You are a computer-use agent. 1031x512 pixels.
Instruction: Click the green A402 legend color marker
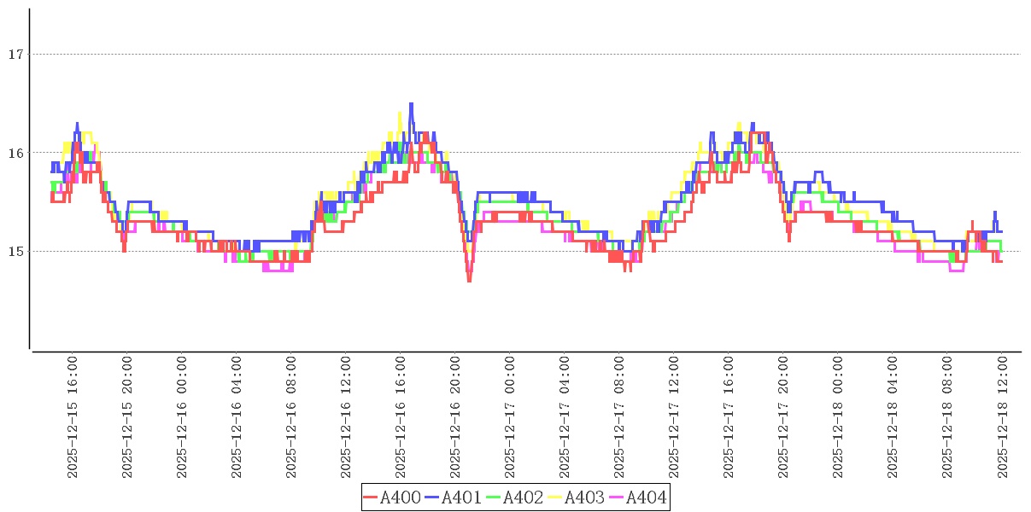coord(494,497)
